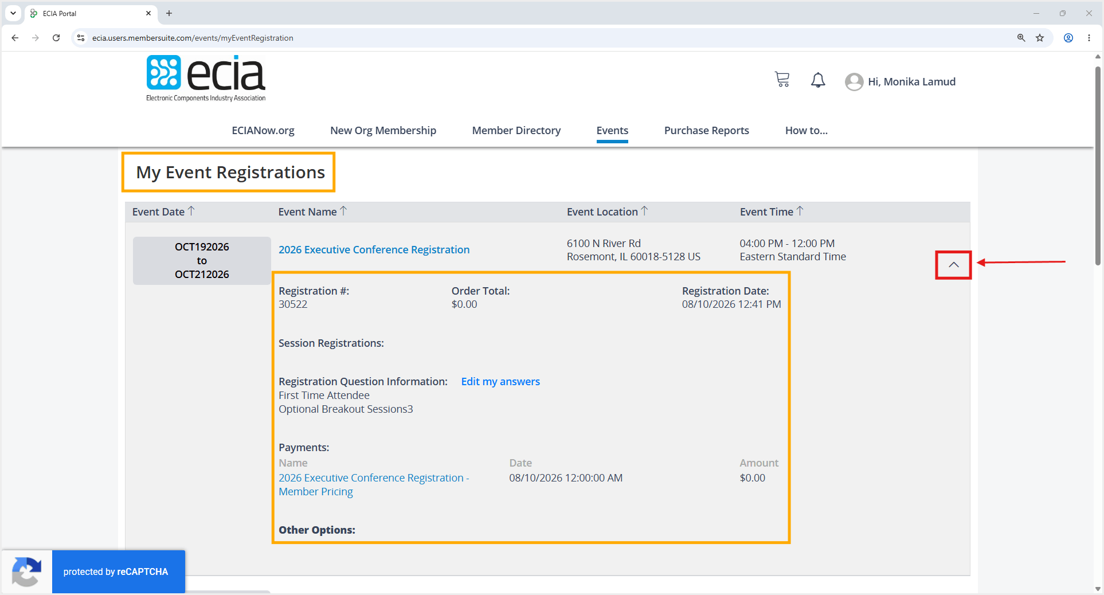Sort by Event Name arrow
This screenshot has height=595, width=1104.
click(x=343, y=211)
